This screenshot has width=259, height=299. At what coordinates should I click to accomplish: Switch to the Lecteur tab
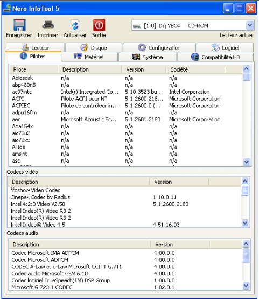(35, 47)
